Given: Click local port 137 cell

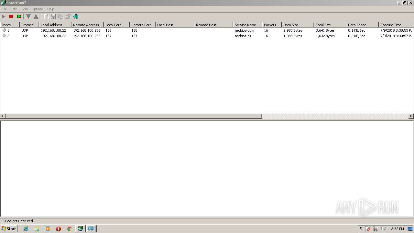Looking at the screenshot, I should 108,36.
